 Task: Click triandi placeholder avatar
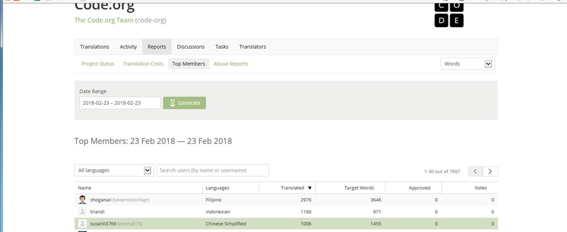[x=82, y=212]
